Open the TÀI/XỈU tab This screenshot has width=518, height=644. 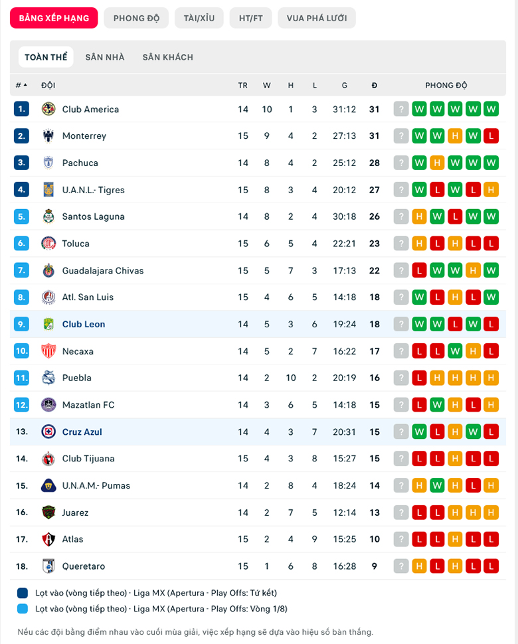199,18
